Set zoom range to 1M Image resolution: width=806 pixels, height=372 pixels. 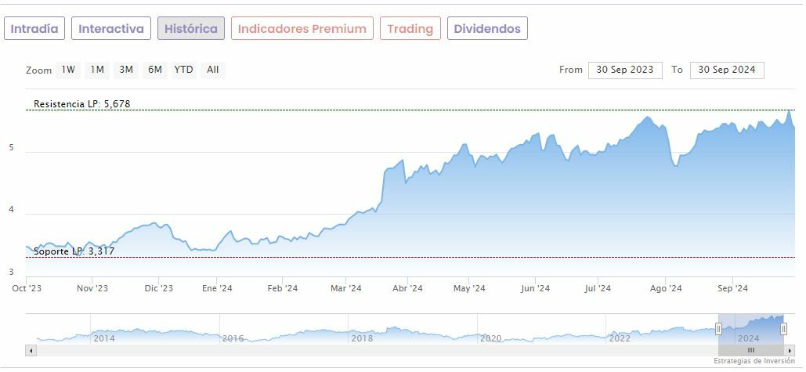pyautogui.click(x=97, y=70)
